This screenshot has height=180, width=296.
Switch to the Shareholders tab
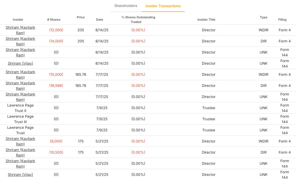coord(126,6)
